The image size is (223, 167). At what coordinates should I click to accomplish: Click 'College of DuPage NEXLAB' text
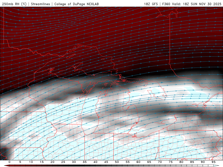(x=76, y=4)
